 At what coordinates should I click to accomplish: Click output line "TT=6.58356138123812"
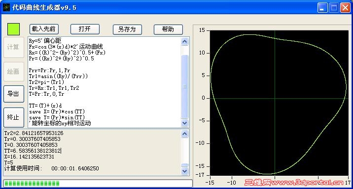coord(33,151)
